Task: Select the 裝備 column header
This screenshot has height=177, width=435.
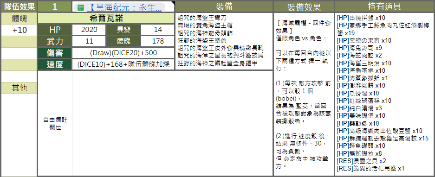Action: 224,6
